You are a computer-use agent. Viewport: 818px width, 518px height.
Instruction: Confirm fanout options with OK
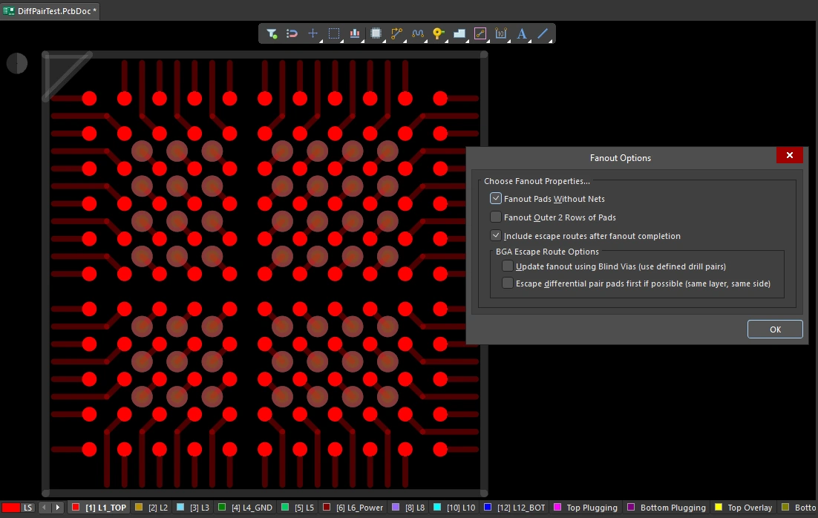pyautogui.click(x=775, y=329)
